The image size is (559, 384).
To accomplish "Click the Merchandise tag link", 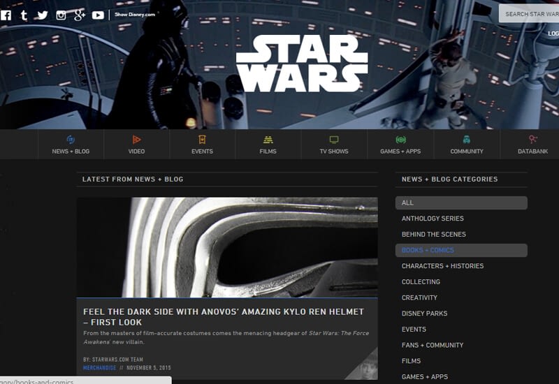I will click(99, 368).
